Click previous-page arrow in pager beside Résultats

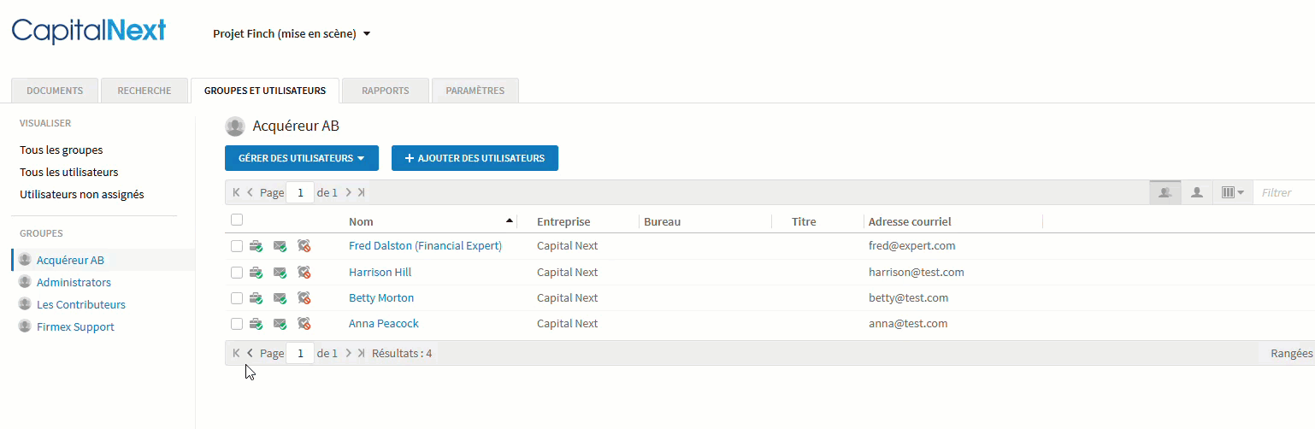tap(250, 353)
